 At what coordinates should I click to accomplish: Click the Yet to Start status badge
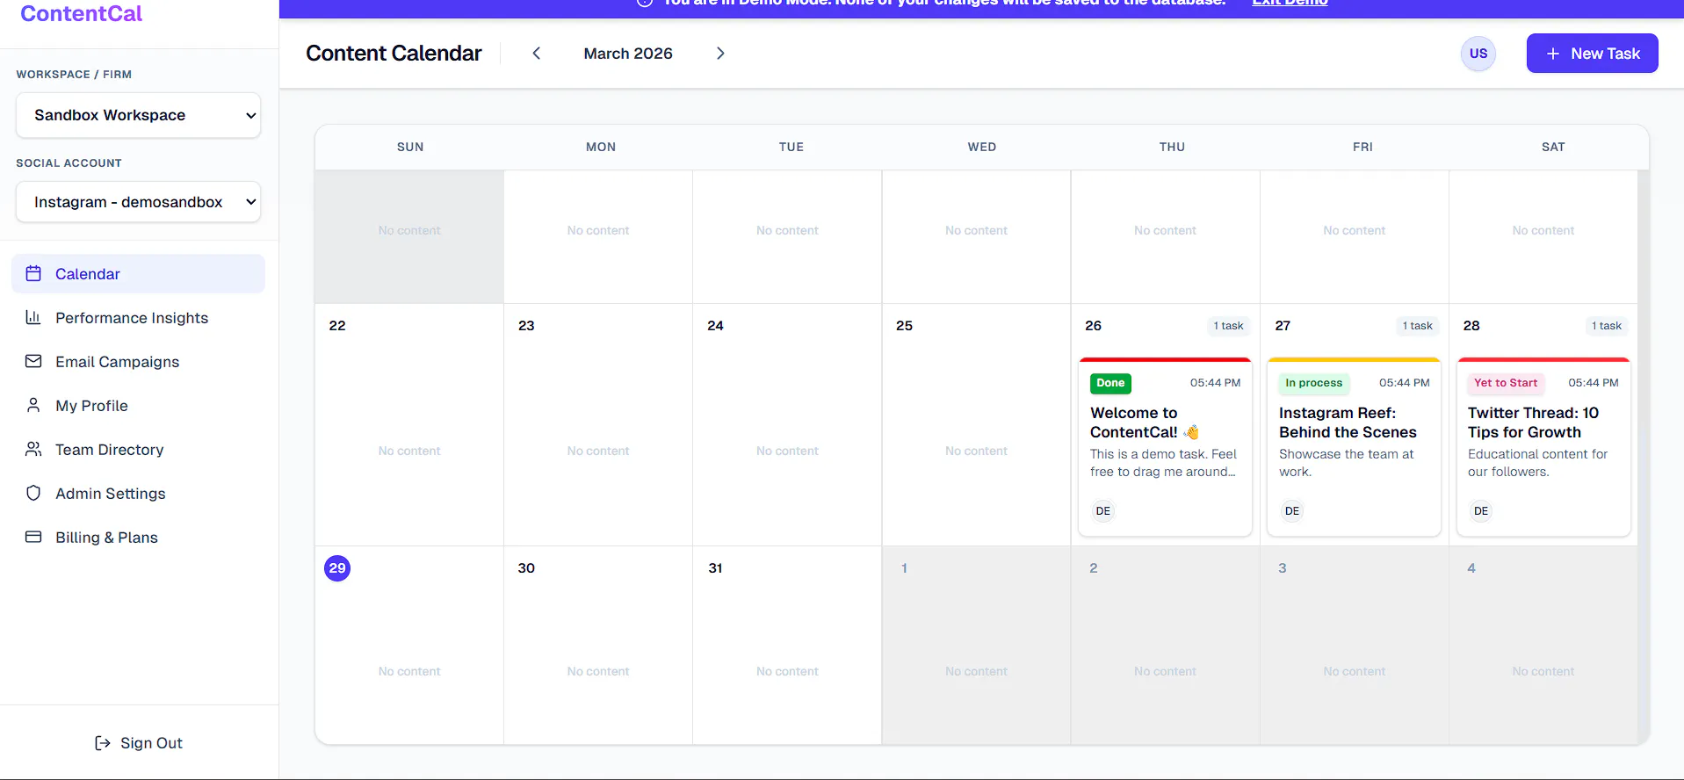[x=1506, y=383]
